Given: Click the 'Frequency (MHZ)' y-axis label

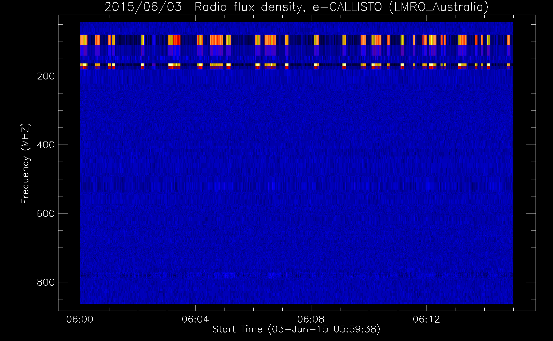Looking at the screenshot, I should click(x=26, y=164).
